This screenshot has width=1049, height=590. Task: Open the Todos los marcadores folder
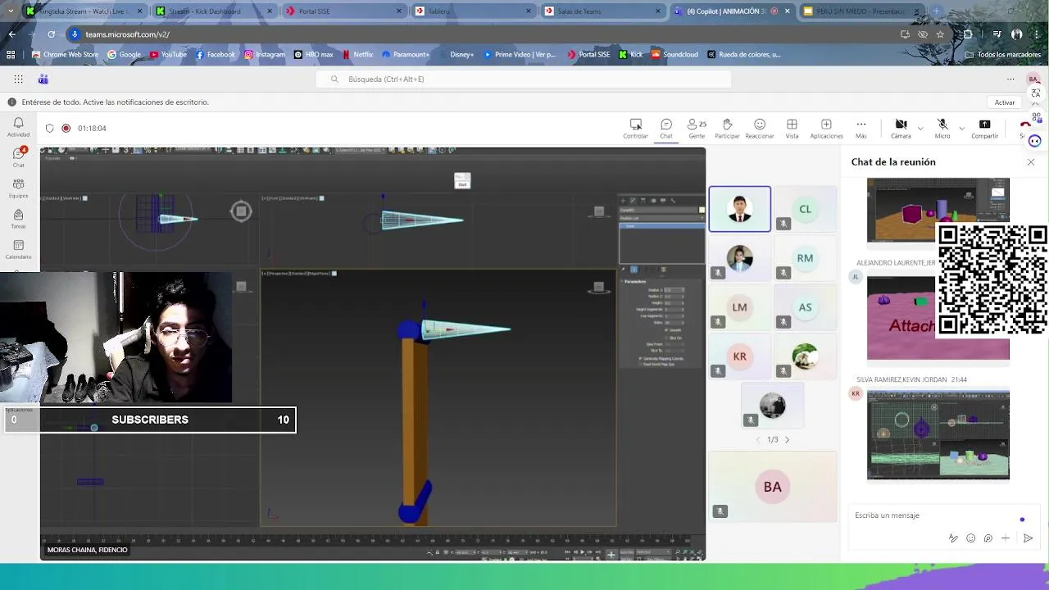[x=1002, y=54]
